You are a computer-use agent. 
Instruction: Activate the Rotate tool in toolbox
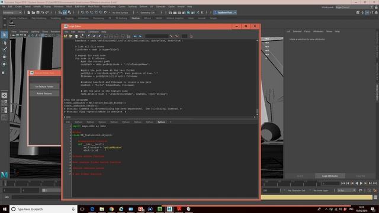(4, 64)
